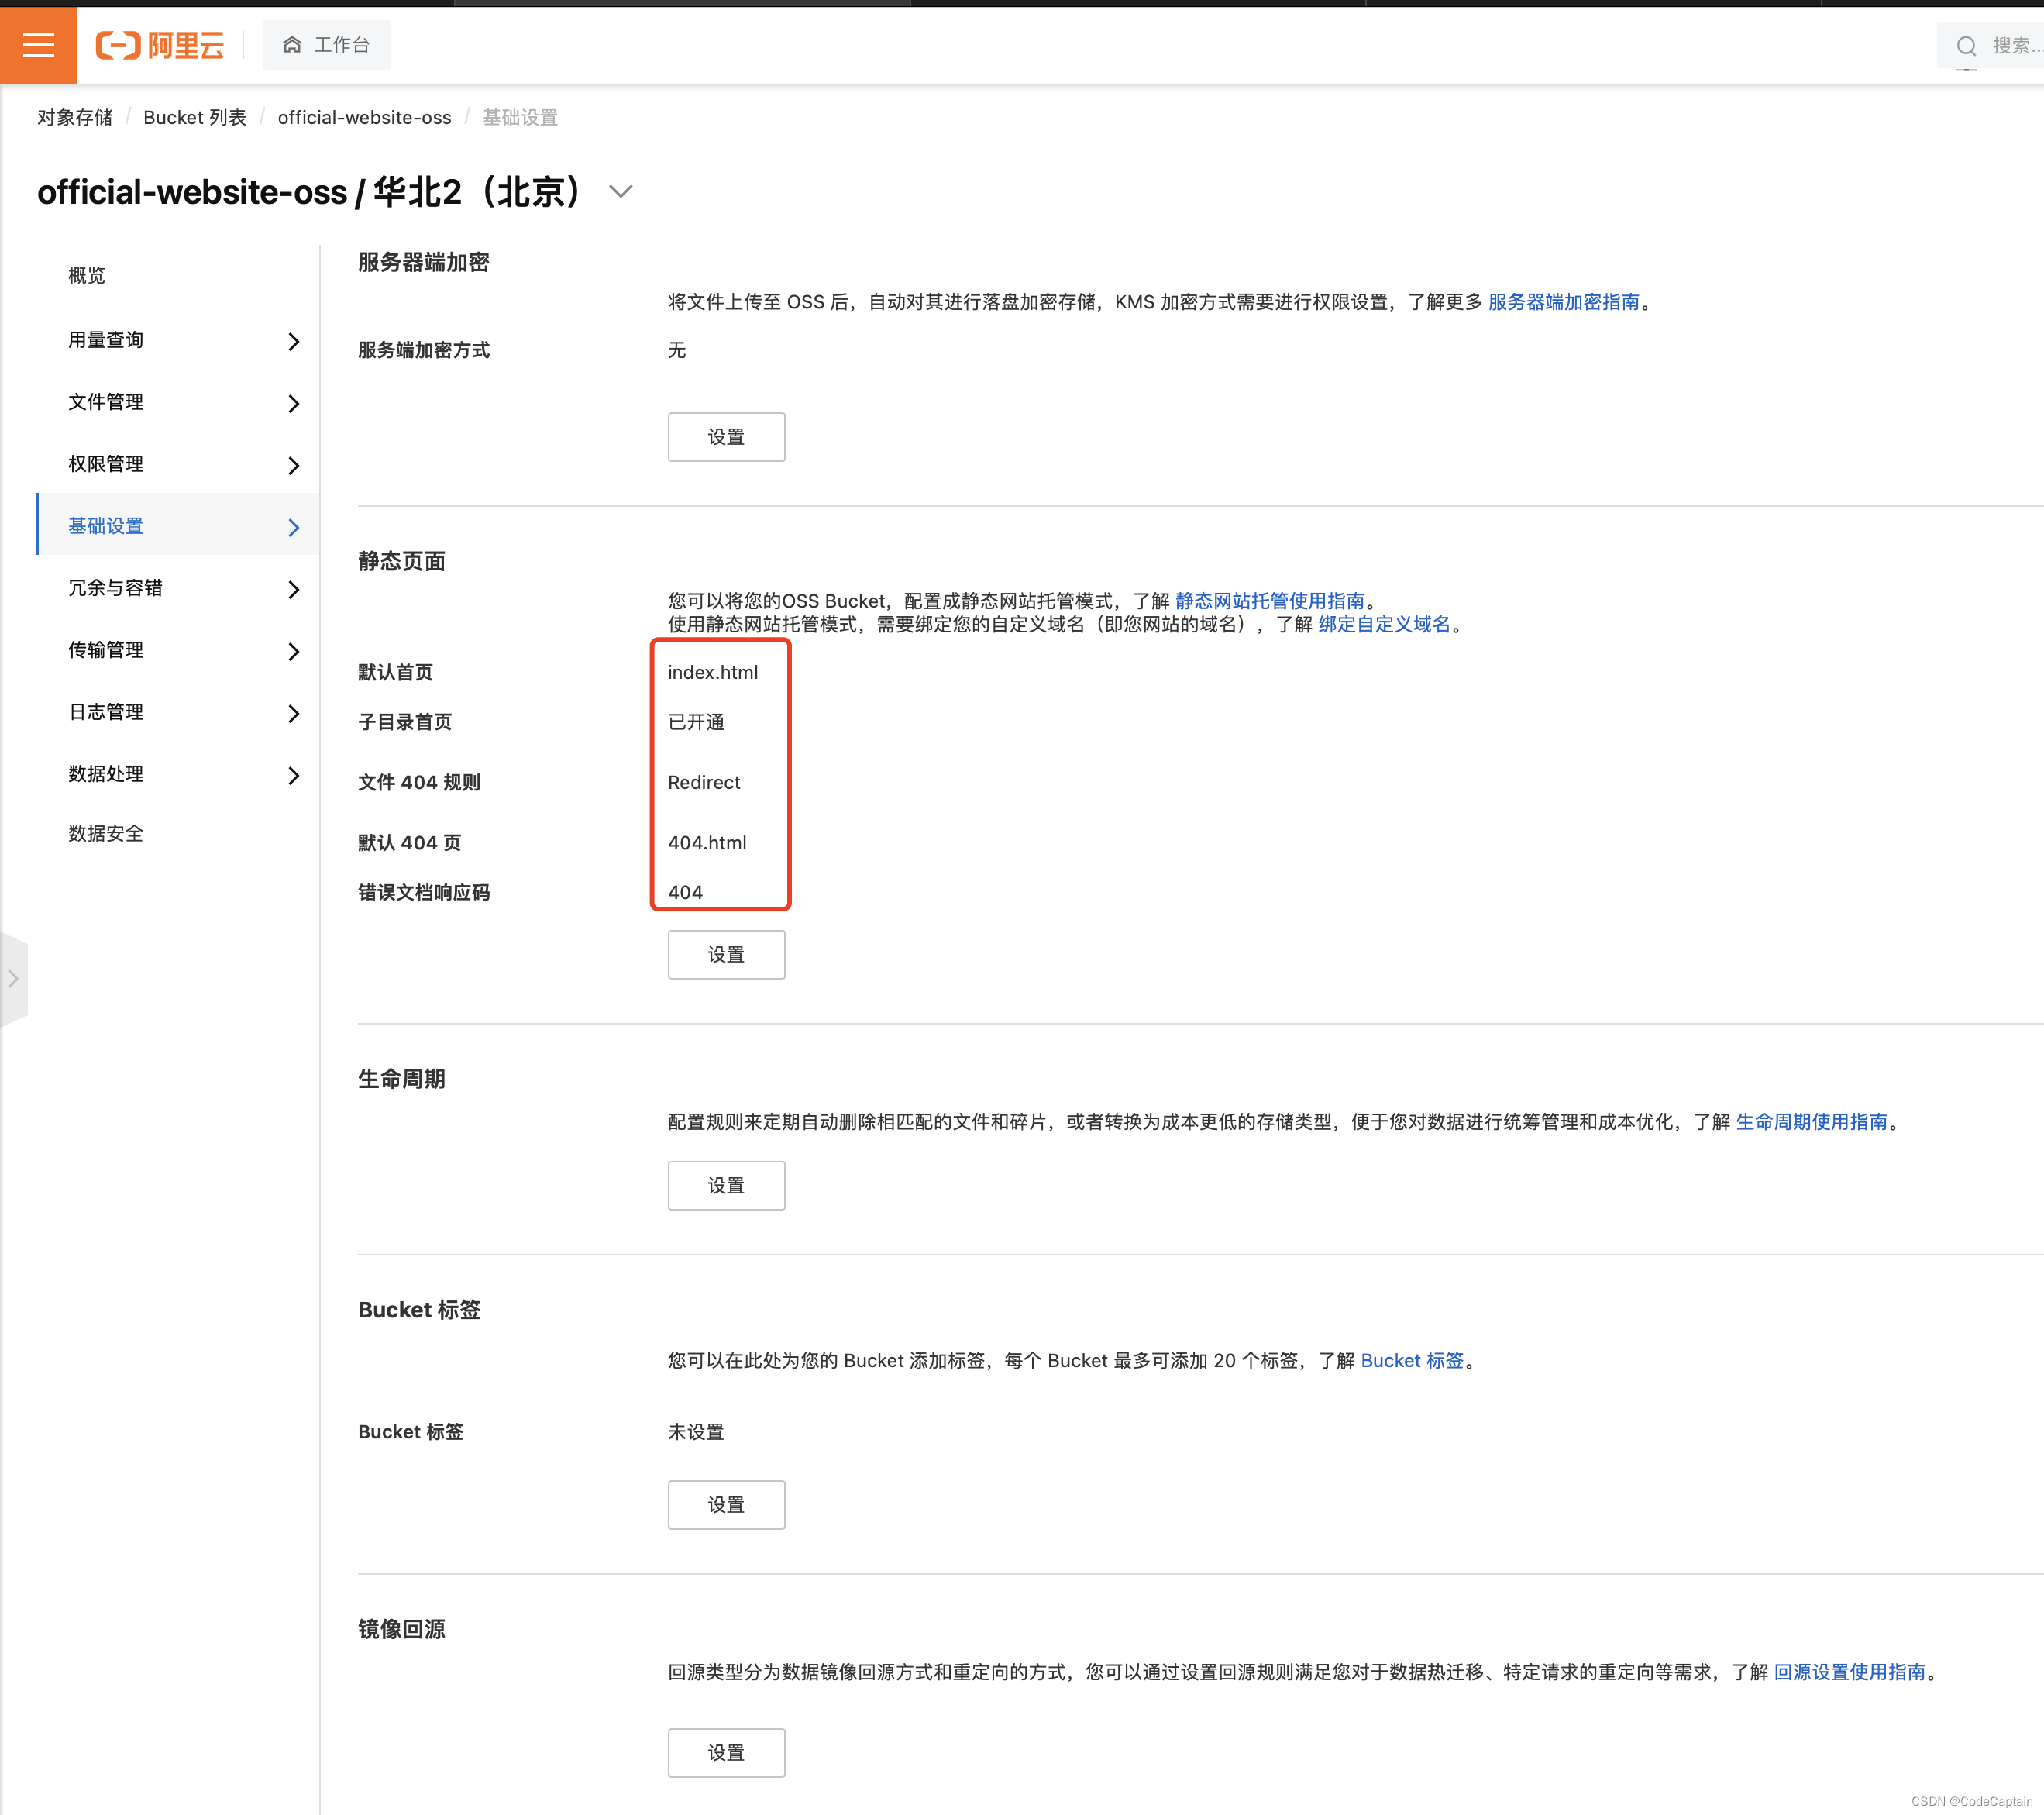Click the index.html default homepage value
Viewport: 2044px width, 1815px height.
[x=713, y=672]
